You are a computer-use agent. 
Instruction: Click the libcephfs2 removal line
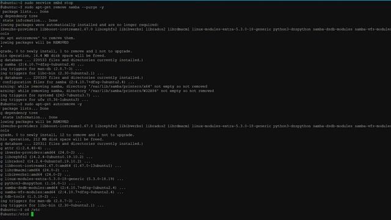(46, 157)
